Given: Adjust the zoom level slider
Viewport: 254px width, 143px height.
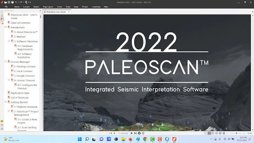Looking at the screenshot, I should [x=237, y=133].
